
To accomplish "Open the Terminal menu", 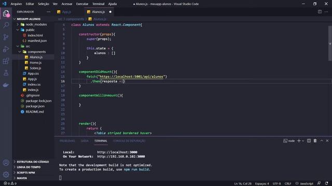I will (x=98, y=4).
